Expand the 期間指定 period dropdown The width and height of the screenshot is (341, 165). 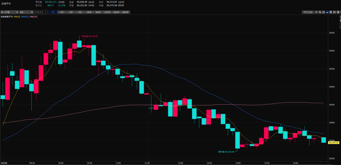40,12
